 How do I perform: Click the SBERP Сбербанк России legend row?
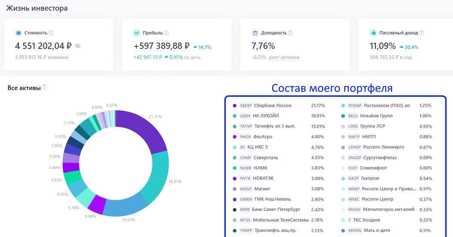click(x=273, y=106)
